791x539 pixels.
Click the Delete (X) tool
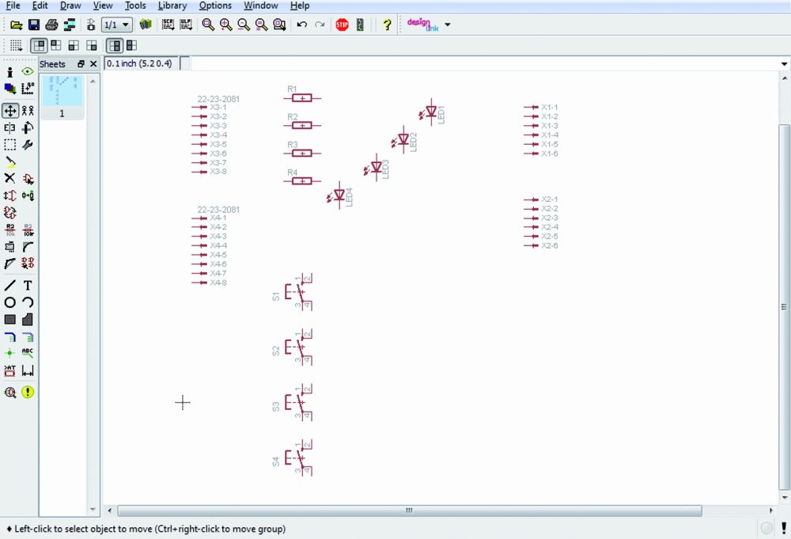(10, 179)
